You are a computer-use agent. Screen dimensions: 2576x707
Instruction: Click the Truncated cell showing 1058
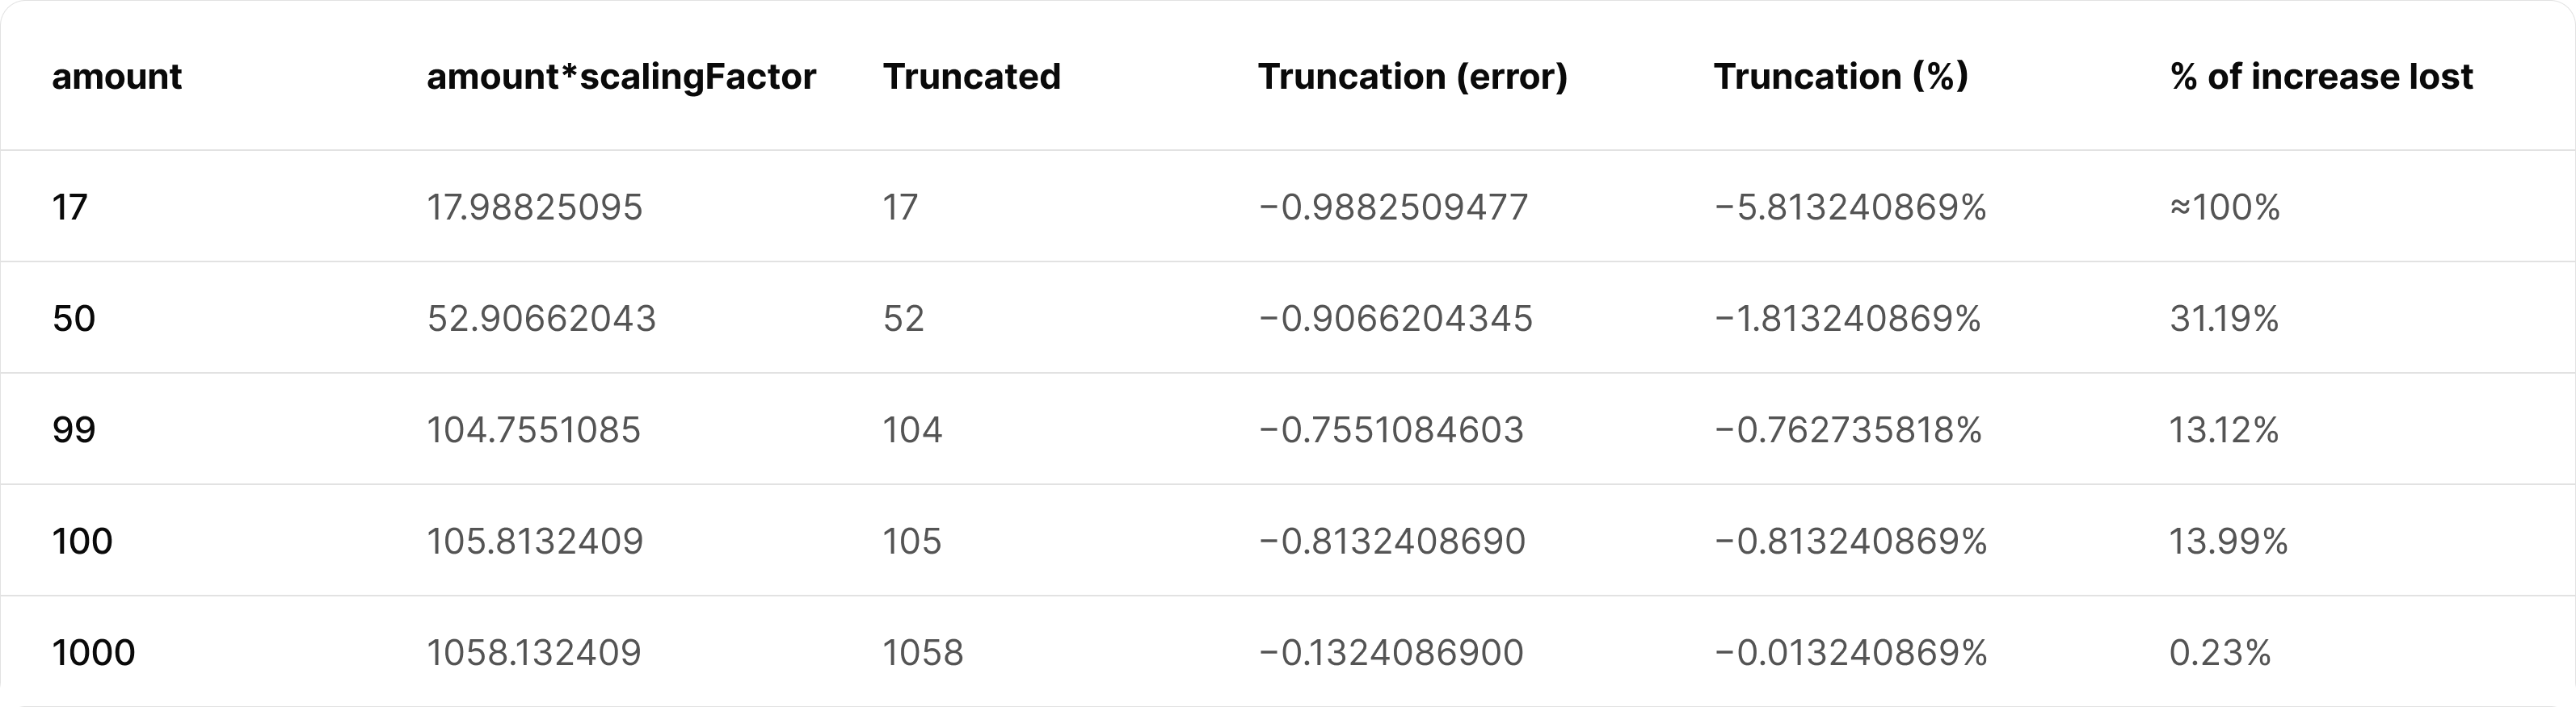point(923,653)
